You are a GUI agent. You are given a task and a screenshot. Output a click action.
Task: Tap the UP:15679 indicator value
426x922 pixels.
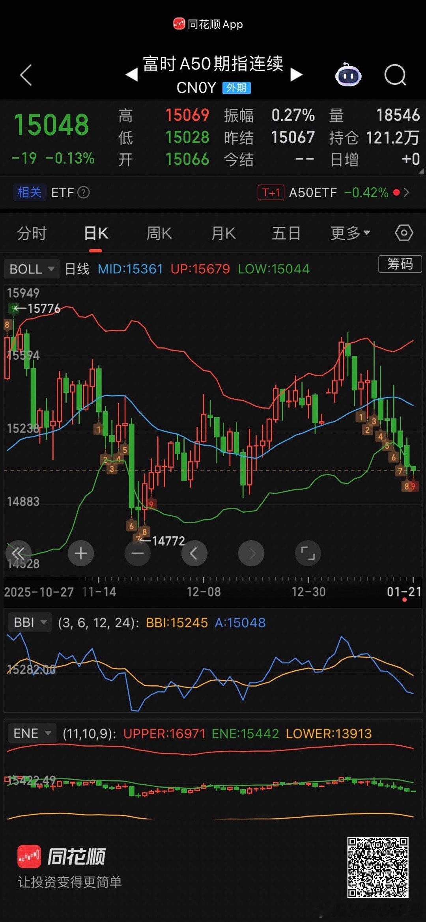pyautogui.click(x=200, y=269)
